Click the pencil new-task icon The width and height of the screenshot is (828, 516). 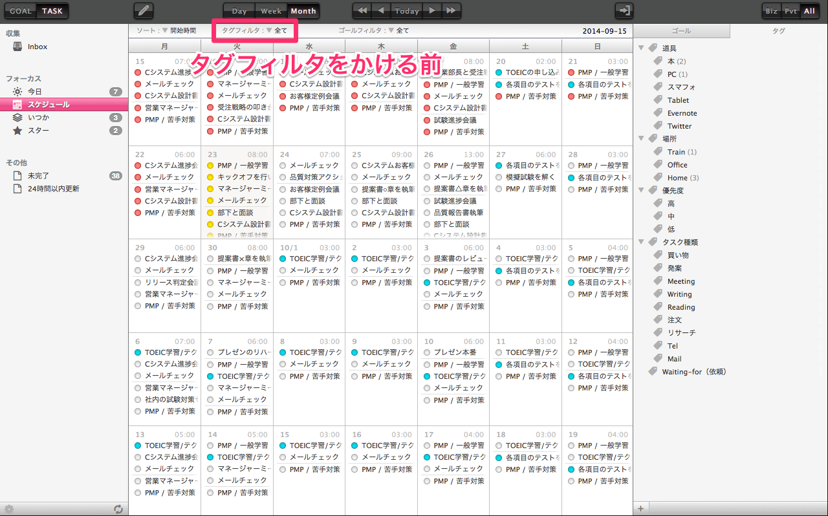pyautogui.click(x=144, y=10)
